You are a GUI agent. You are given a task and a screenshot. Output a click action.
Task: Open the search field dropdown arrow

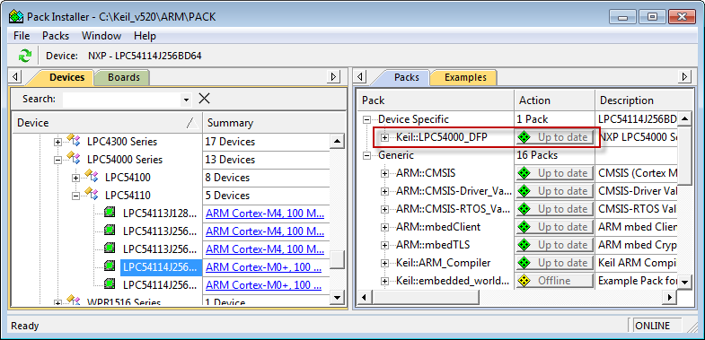(186, 100)
